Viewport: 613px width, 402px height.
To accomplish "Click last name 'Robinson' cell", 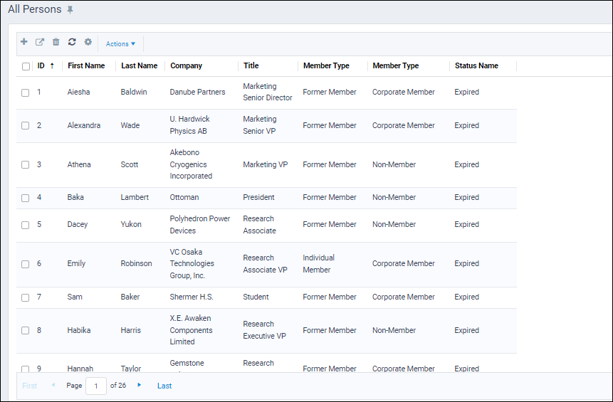I will tap(136, 263).
